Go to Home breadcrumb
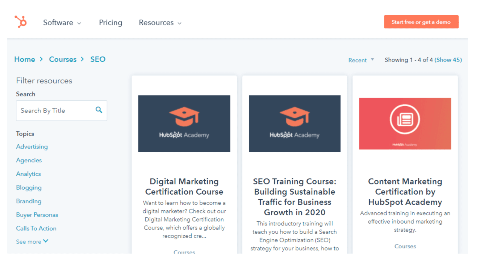Image resolution: width=483 pixels, height=264 pixels. [25, 59]
